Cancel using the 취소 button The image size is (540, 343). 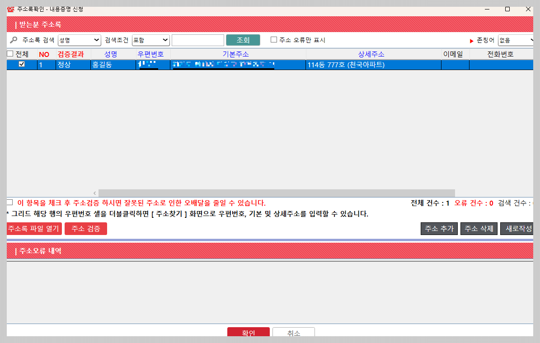coord(293,332)
